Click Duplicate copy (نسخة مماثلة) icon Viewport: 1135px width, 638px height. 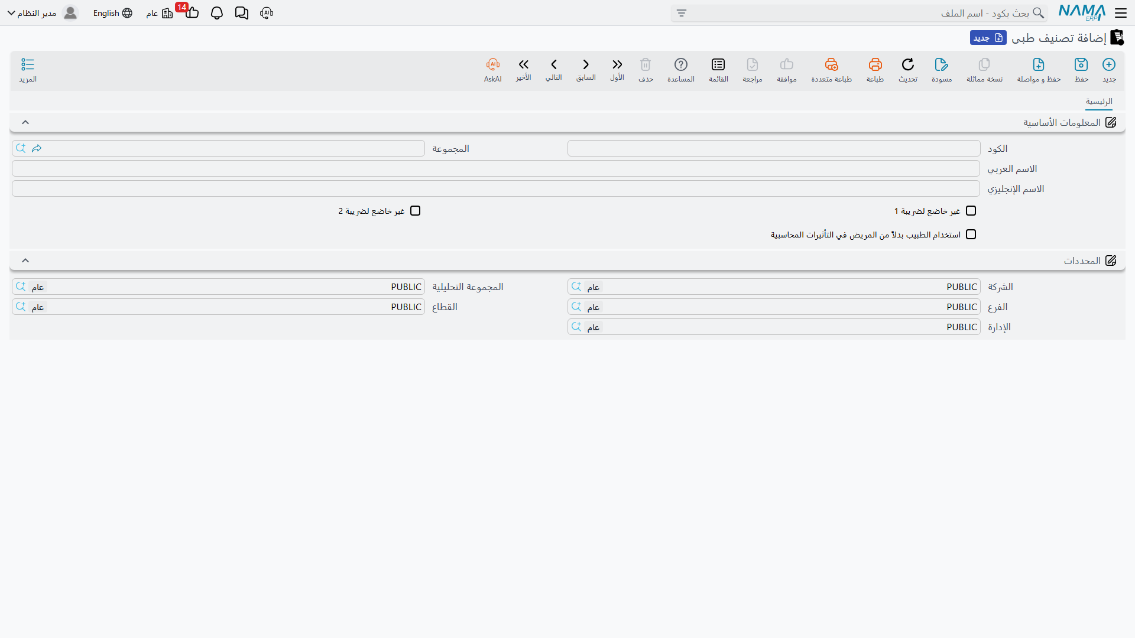pyautogui.click(x=984, y=64)
